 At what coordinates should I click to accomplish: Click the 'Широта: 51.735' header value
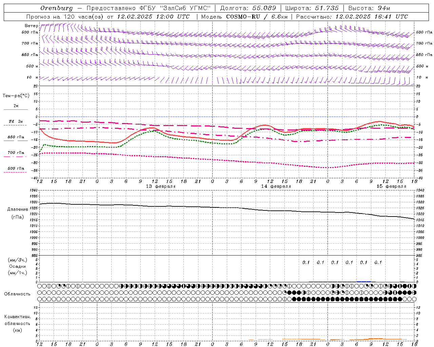[312, 8]
